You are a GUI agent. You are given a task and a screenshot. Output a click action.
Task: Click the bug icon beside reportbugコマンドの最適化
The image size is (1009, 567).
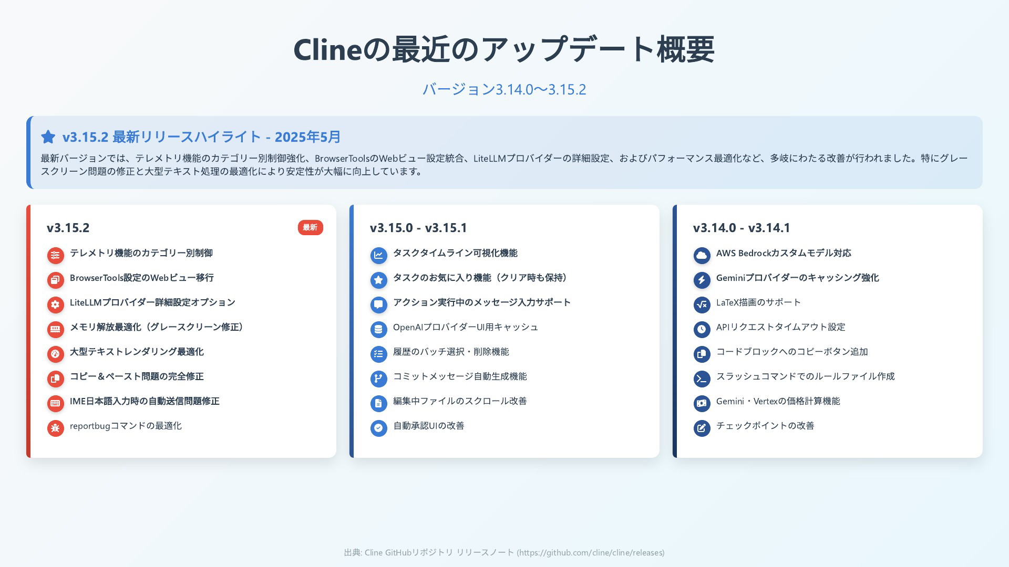[55, 428]
